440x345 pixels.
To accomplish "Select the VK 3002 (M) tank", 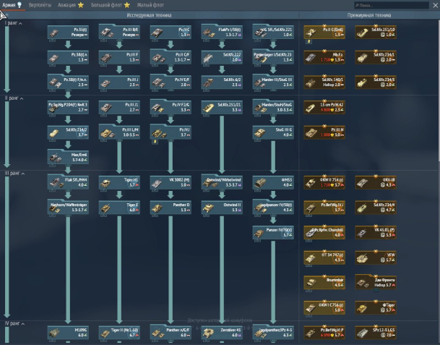I will pos(171,184).
